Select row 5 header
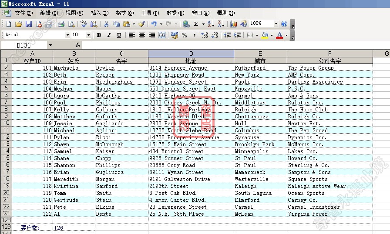 6,88
